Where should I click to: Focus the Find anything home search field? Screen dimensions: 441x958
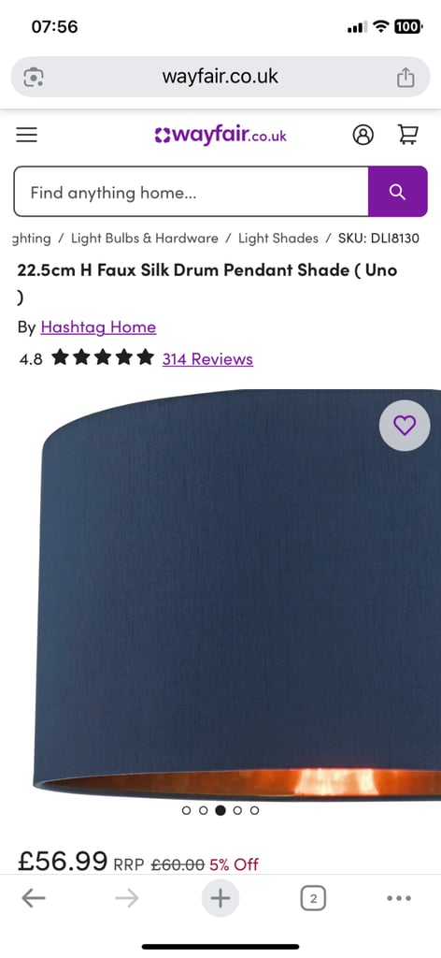(191, 192)
